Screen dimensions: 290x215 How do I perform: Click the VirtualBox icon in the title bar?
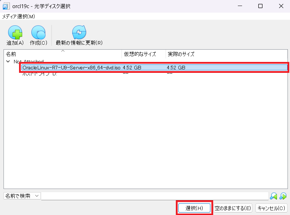pyautogui.click(x=6, y=6)
